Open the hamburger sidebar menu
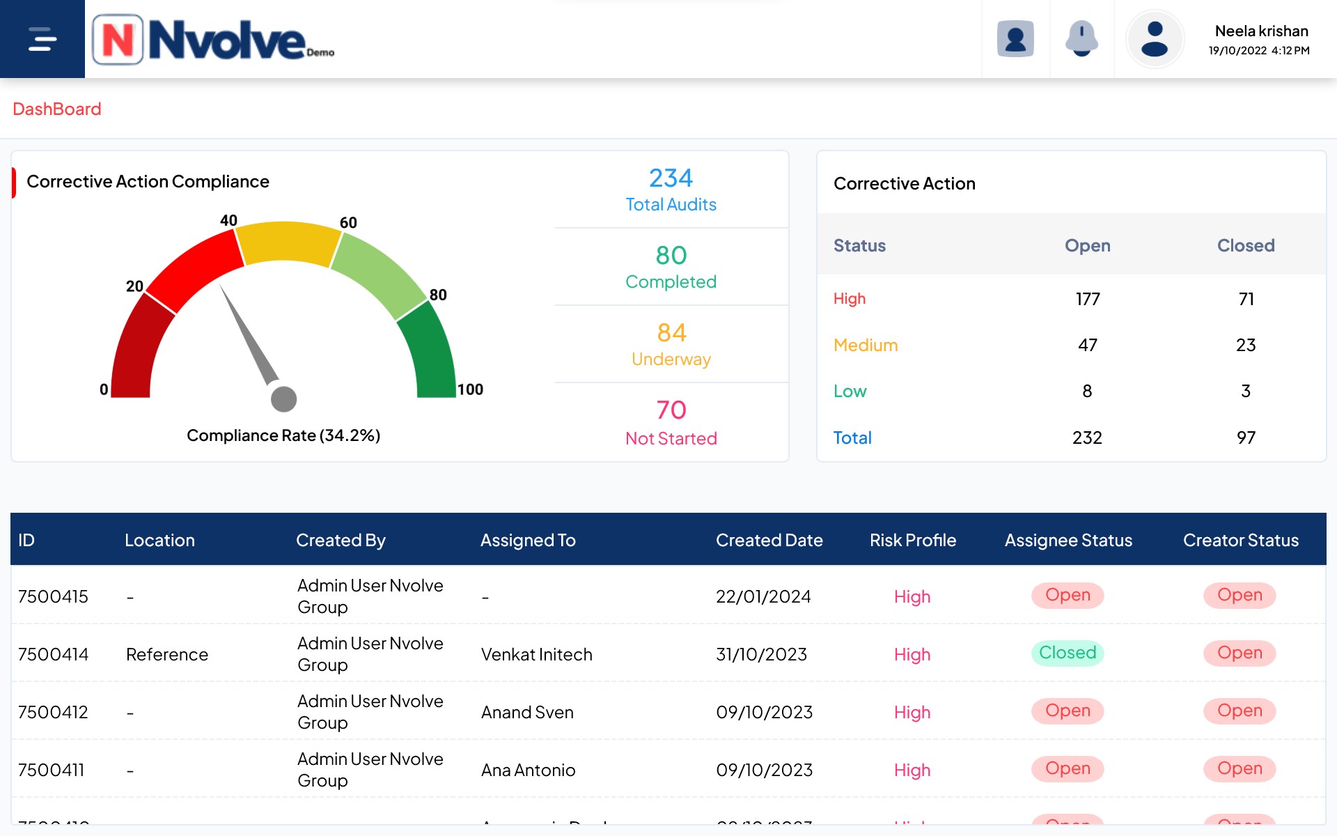Screen dimensions: 1337x836 tap(42, 39)
